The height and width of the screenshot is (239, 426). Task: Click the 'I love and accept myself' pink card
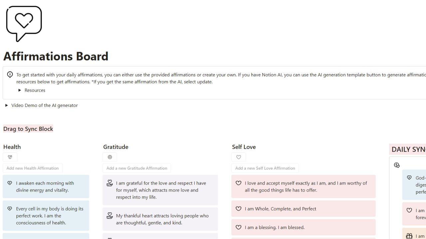[303, 187]
